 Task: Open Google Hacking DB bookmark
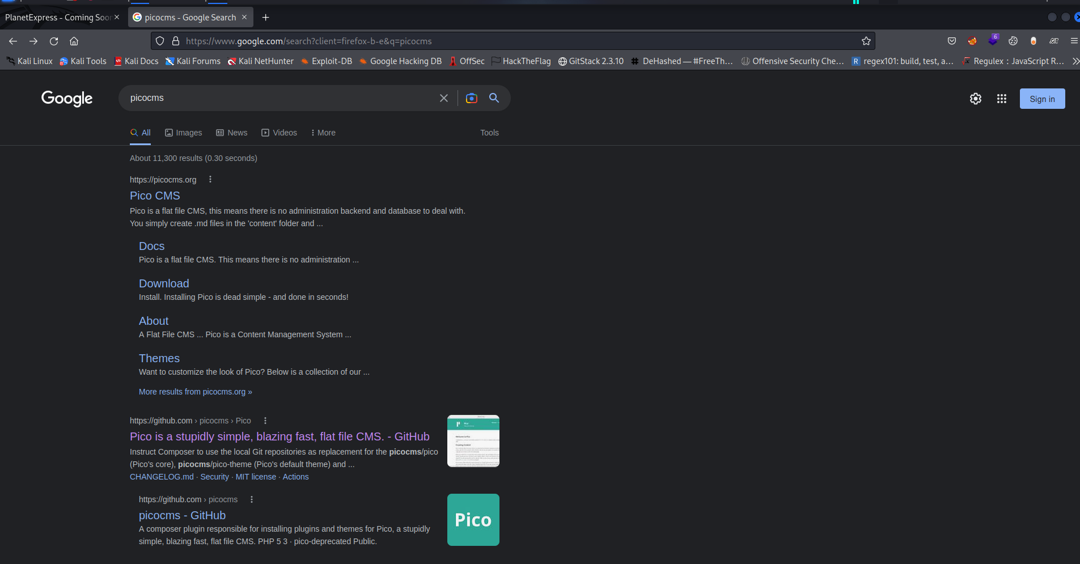400,61
